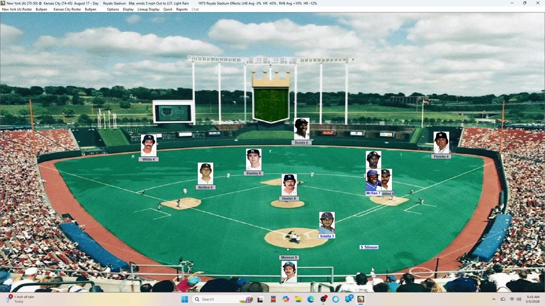Open the Bullpen menu beside Kansas City Roster

point(90,9)
